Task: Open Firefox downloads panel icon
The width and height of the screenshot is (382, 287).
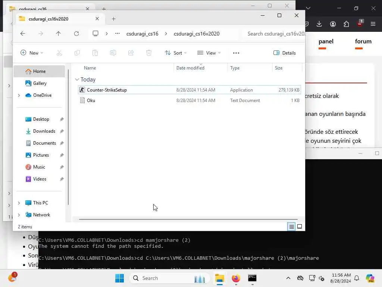Action: (x=319, y=24)
